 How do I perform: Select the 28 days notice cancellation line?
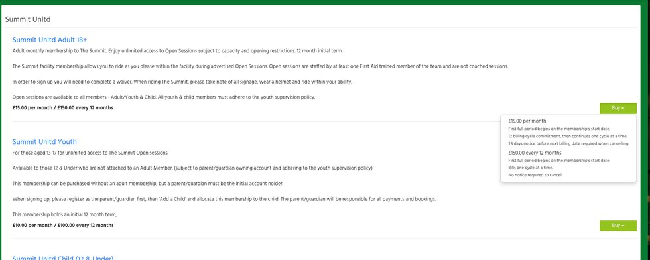[568, 143]
